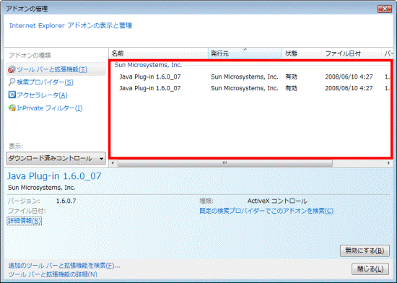The image size is (397, 283).
Task: Sort list by 名前 column header
Action: click(159, 53)
